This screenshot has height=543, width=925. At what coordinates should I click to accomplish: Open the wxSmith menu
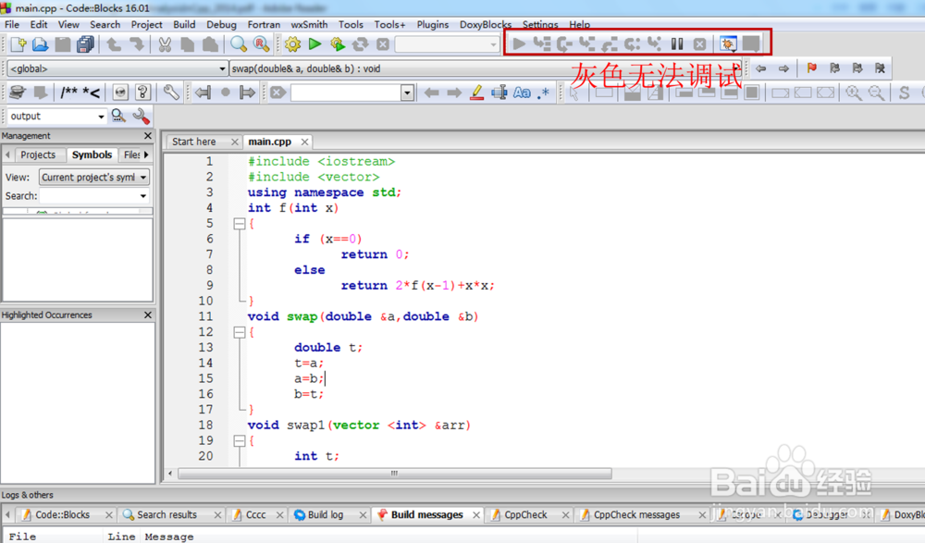pyautogui.click(x=309, y=24)
